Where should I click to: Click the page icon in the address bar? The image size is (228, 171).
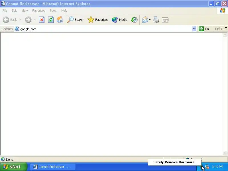17,29
